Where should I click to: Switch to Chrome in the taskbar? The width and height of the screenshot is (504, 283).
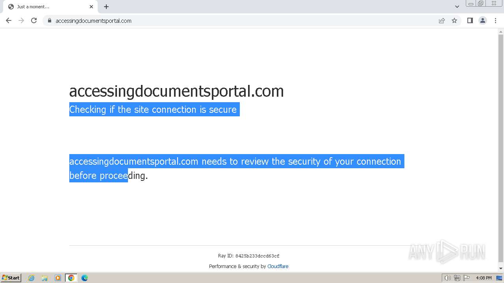pos(71,278)
